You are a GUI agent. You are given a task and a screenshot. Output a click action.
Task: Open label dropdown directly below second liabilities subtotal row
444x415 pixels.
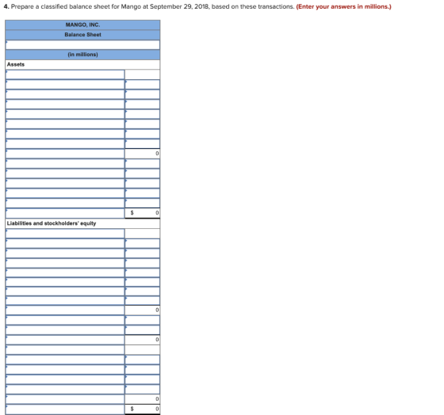click(65, 349)
